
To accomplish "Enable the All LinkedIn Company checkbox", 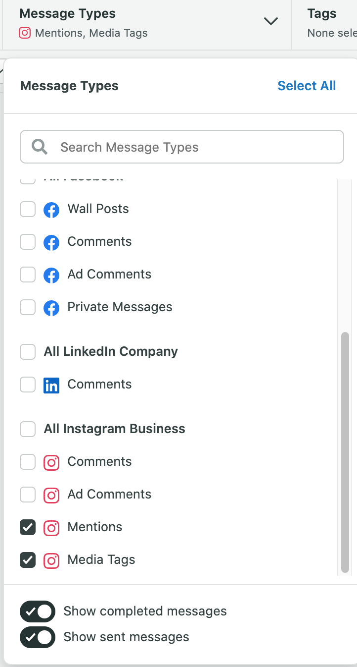I will tap(28, 352).
